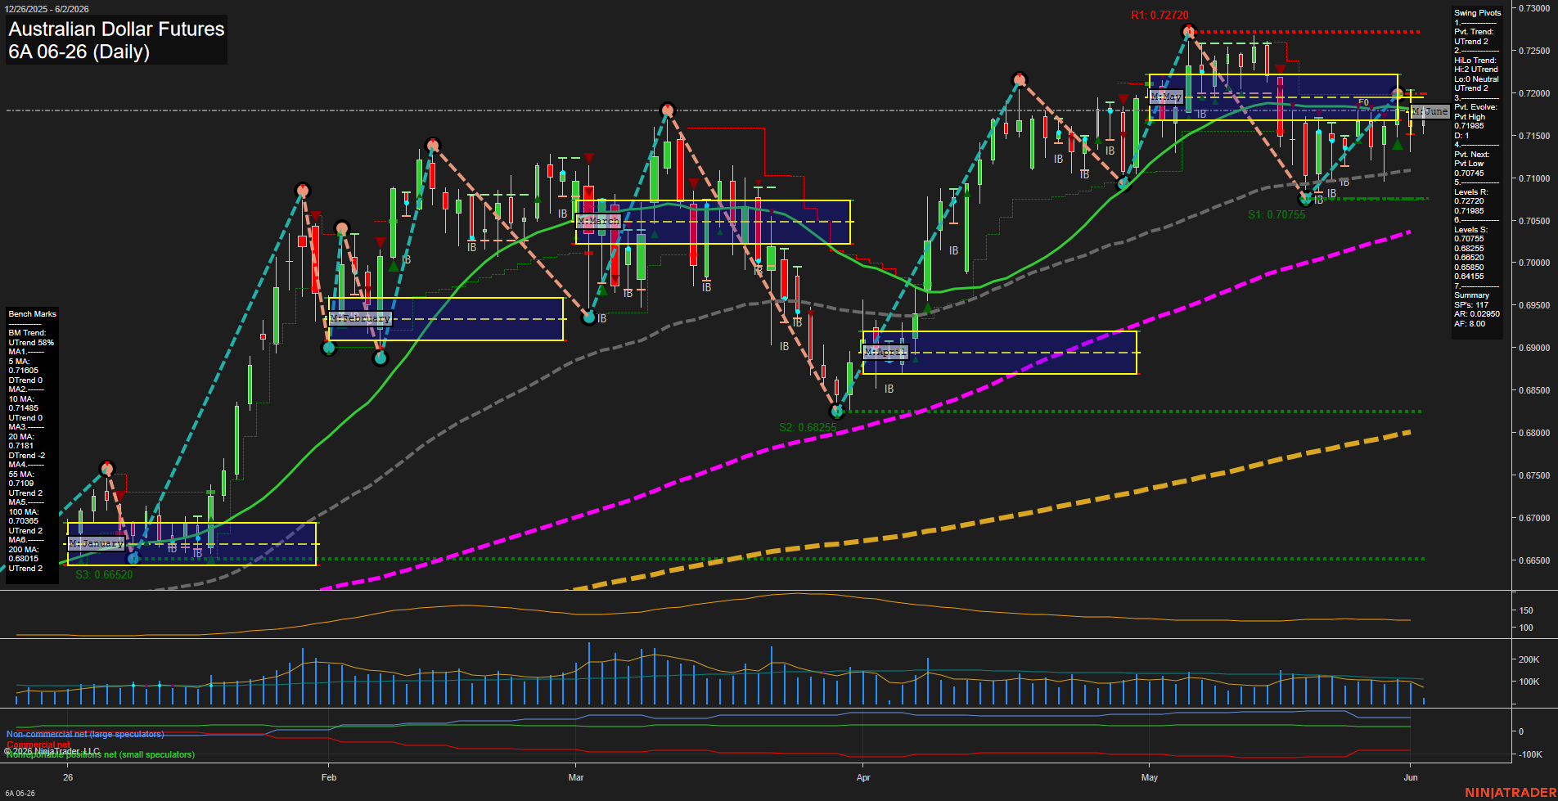
Task: Click the green S2: 0.68255 support label
Action: (x=808, y=427)
